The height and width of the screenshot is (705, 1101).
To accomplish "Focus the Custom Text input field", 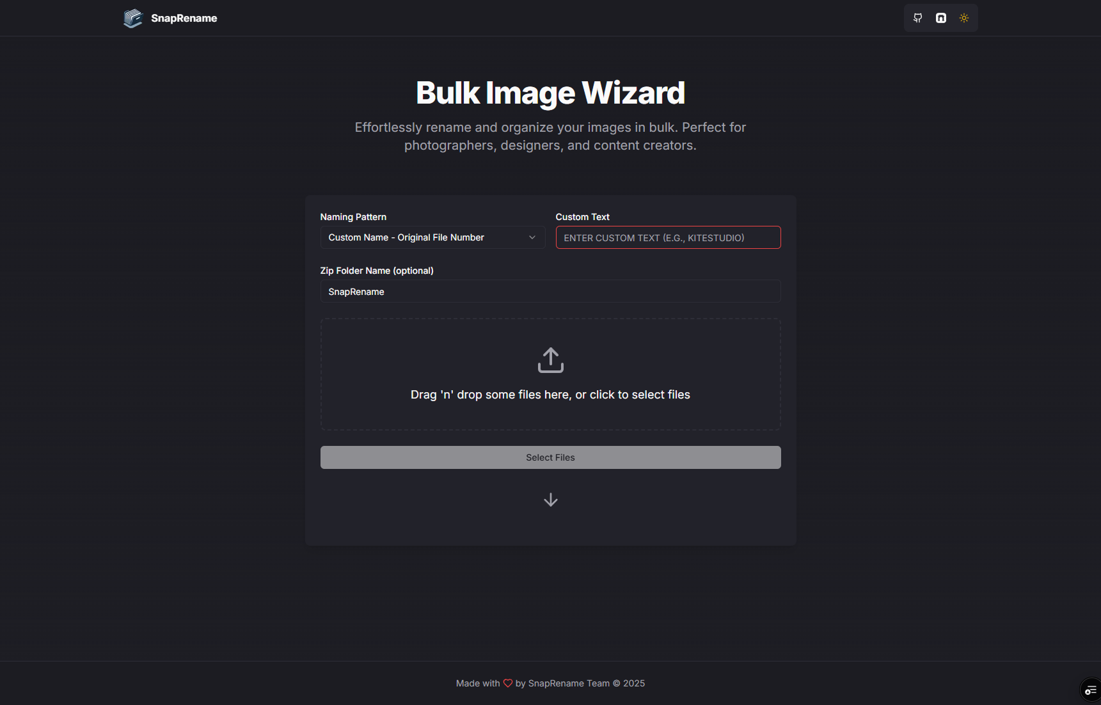I will (668, 237).
